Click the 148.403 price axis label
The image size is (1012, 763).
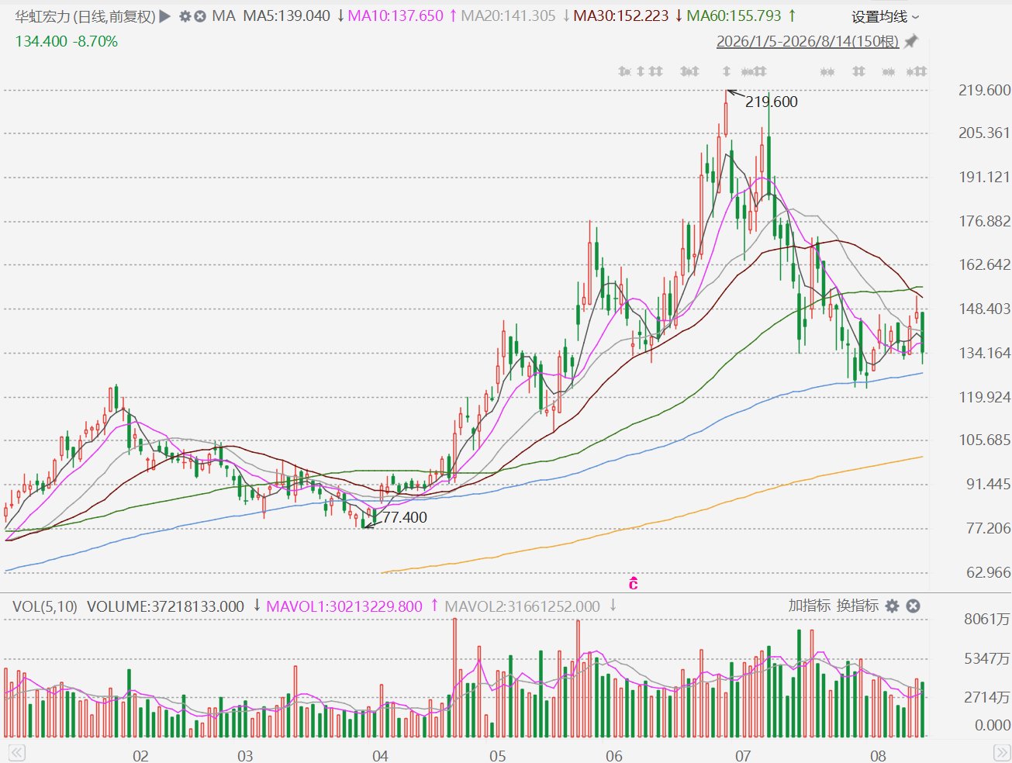pos(984,309)
